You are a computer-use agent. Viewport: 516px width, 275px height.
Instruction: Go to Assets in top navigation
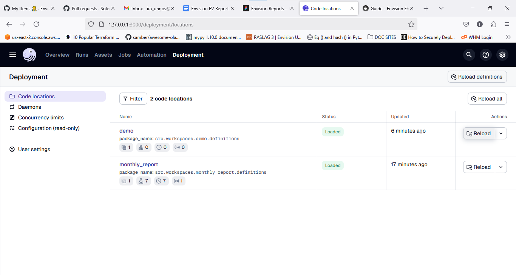(x=103, y=55)
